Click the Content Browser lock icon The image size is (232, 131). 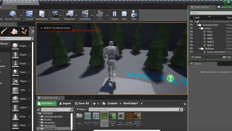[185, 103]
